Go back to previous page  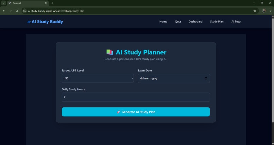(4, 11)
